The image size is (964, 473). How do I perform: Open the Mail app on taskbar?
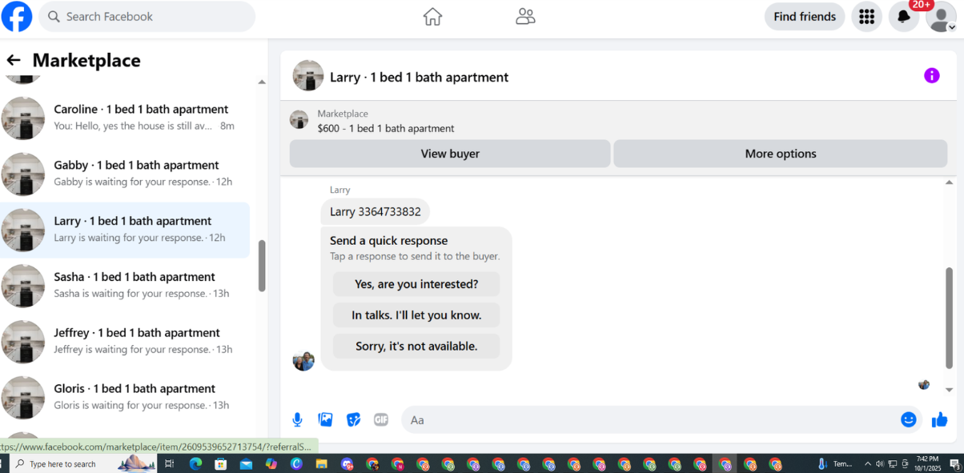246,464
